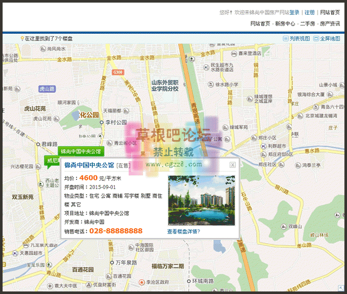The image size is (347, 294).
Task: Click the G308 highway shield
Action: coord(118,72)
